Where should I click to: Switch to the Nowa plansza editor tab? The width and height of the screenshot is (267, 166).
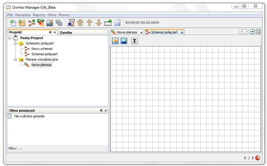pos(127,32)
